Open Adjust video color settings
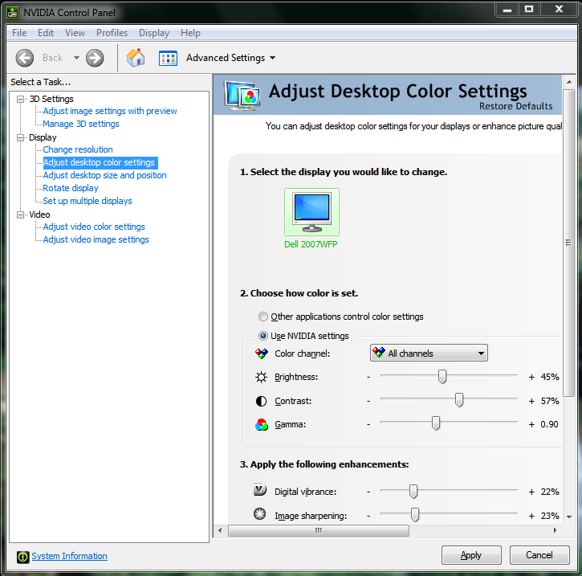Image resolution: width=582 pixels, height=576 pixels. [x=94, y=227]
